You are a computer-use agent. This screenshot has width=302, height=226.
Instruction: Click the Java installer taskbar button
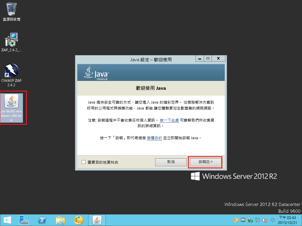pos(97,220)
